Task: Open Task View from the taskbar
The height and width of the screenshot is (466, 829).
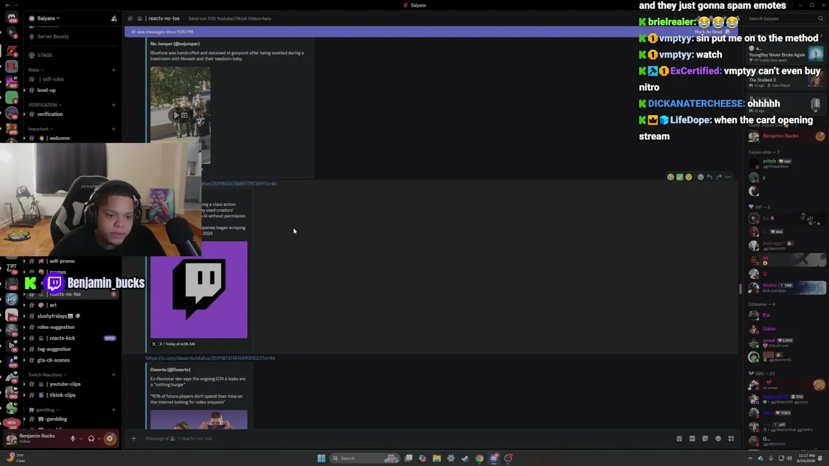Action: 409,458
